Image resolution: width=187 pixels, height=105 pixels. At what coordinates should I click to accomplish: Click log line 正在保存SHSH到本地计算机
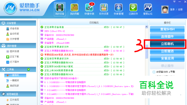click(x=84, y=67)
